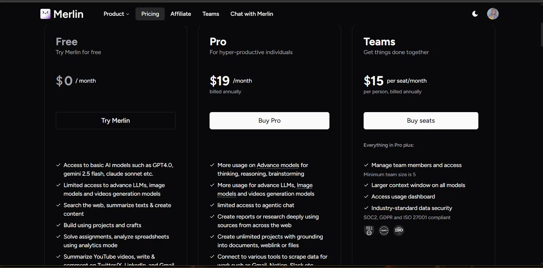Click the chevron next to Product
The width and height of the screenshot is (543, 268).
tap(128, 14)
